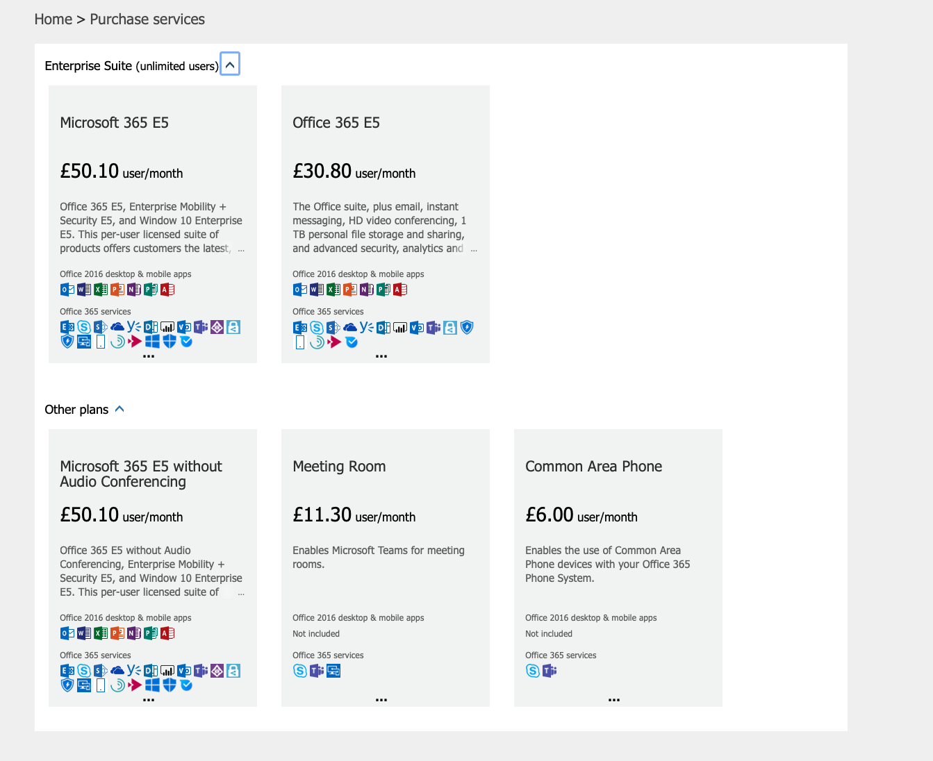This screenshot has height=761, width=933.
Task: Show more on E5 without Audio Conferencing card
Action: click(x=149, y=699)
